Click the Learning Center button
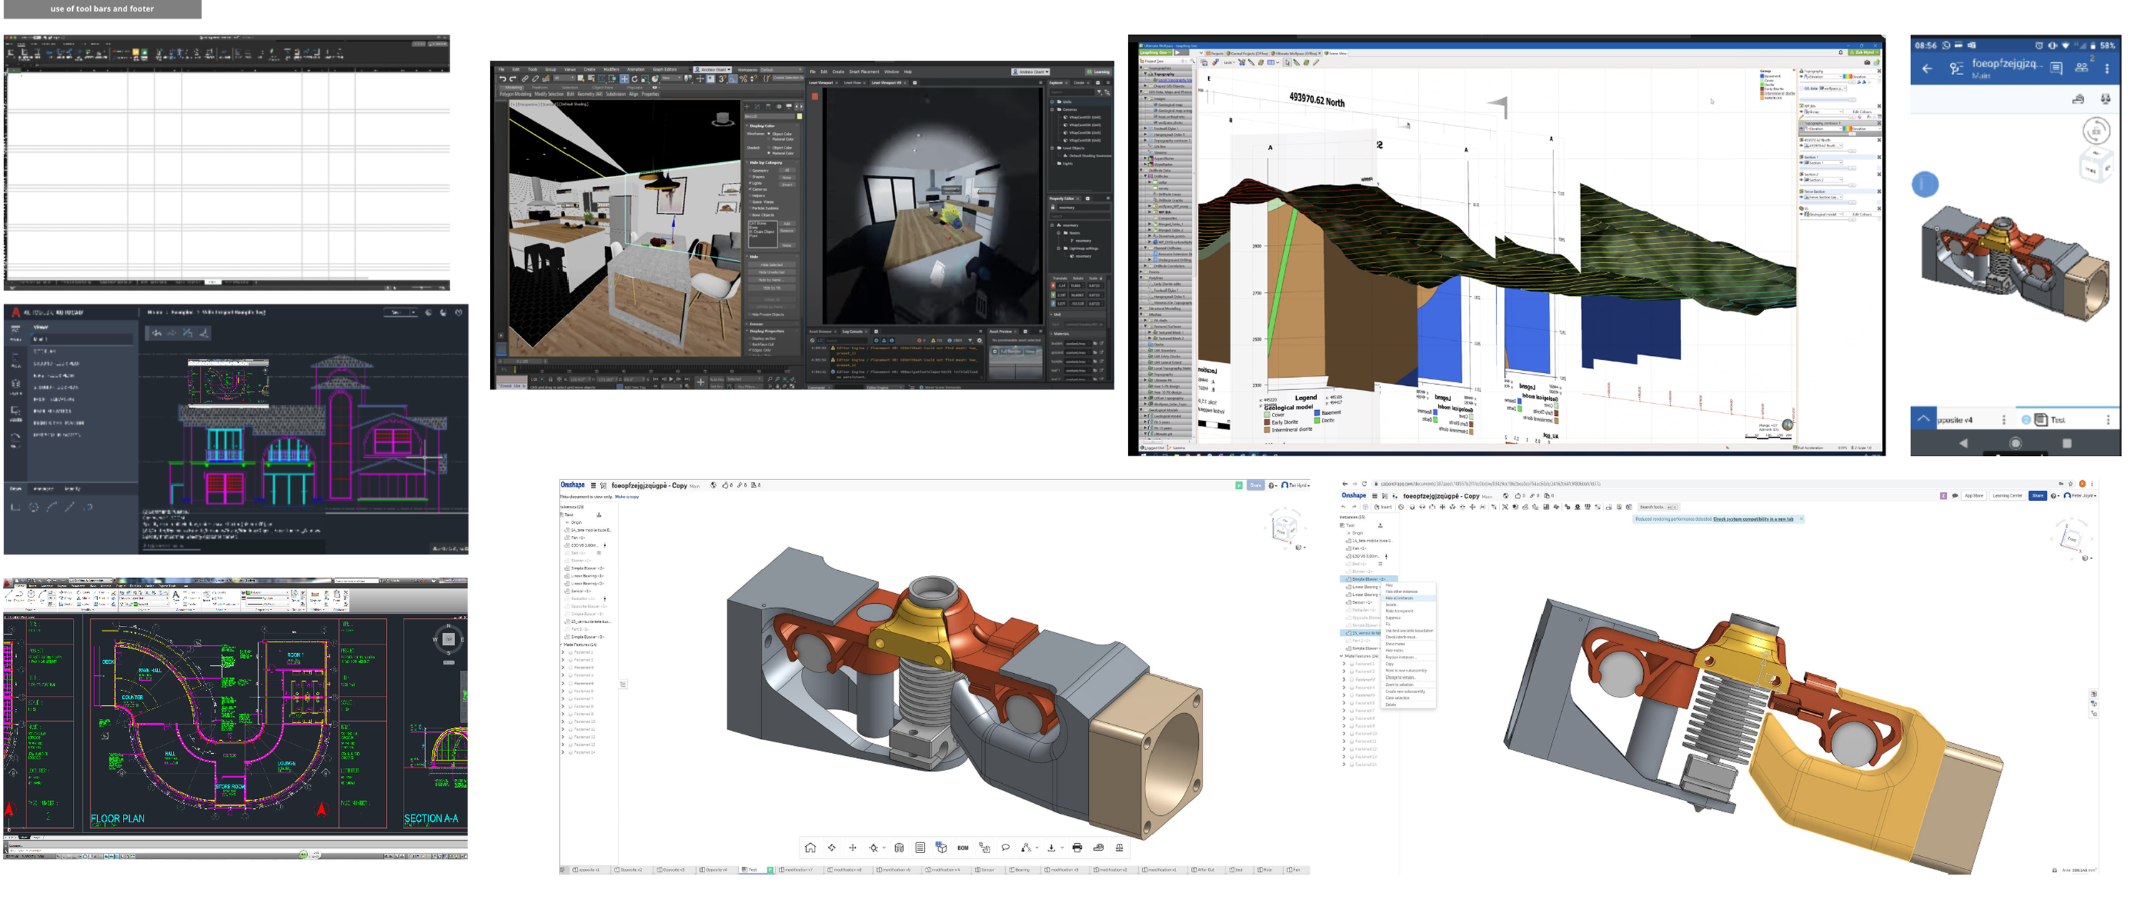Viewport: 2137px width, 911px height. [2008, 496]
